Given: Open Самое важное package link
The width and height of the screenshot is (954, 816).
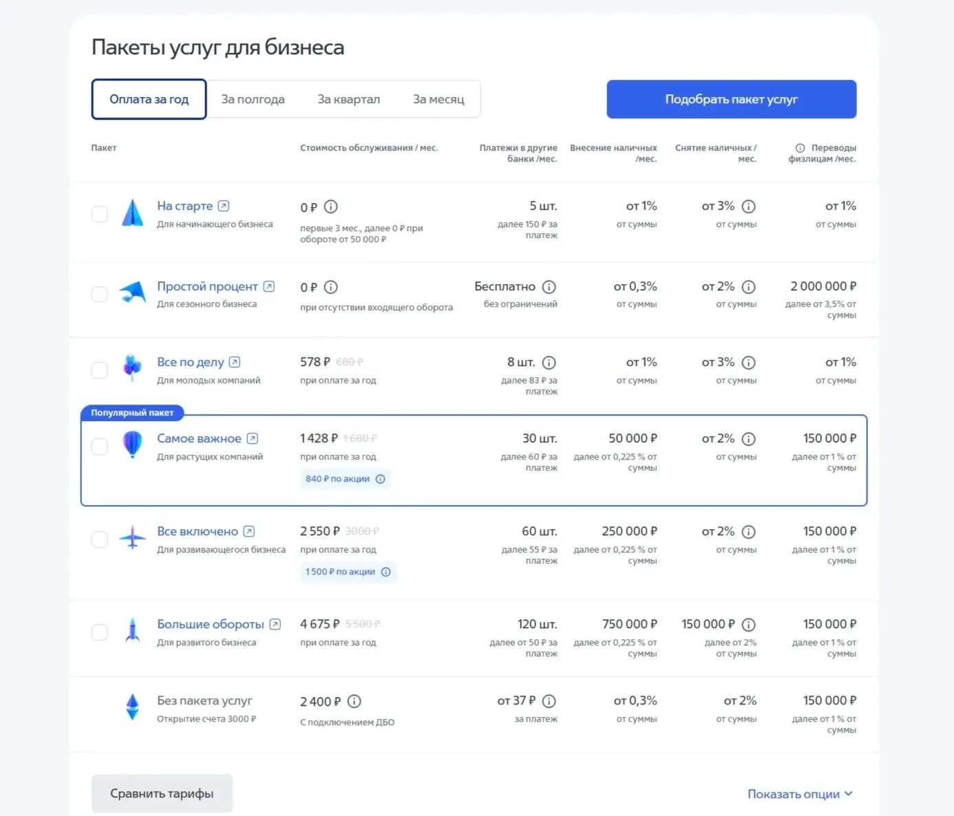Looking at the screenshot, I should (199, 438).
